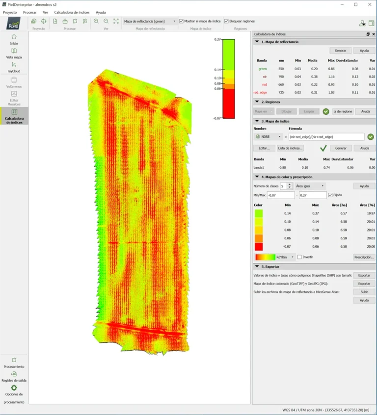Click the Prescripción... button
This screenshot has width=377, height=415.
coord(364,257)
